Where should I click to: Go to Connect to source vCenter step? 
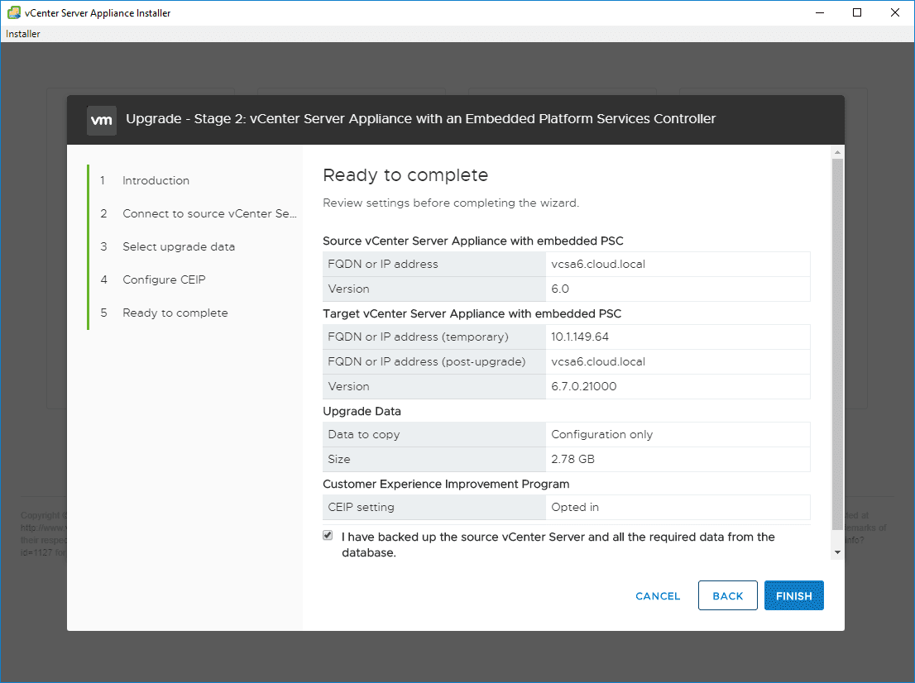coord(208,213)
